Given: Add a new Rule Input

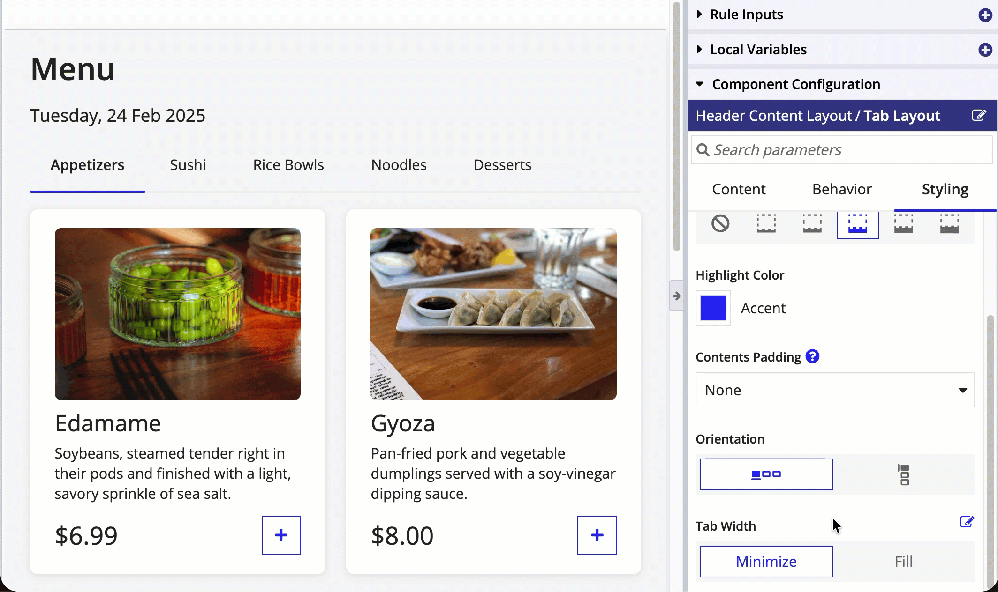Looking at the screenshot, I should pyautogui.click(x=985, y=15).
